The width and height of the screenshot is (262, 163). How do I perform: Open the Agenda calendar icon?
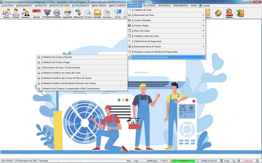coord(36,13)
